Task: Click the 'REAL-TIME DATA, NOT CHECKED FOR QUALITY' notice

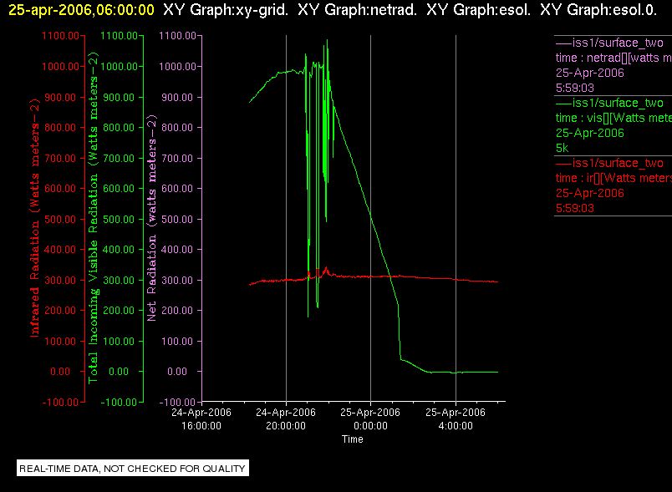Action: click(x=132, y=468)
